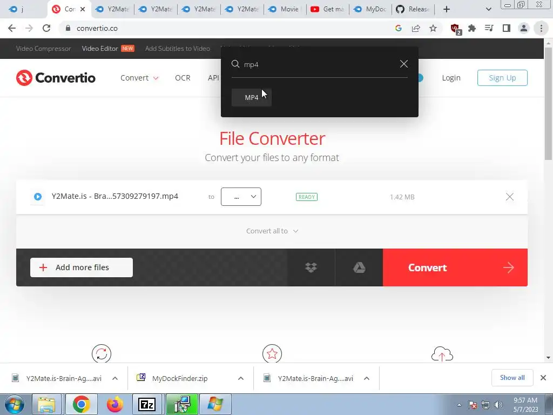The width and height of the screenshot is (553, 415).
Task: Open the Convert menu in navbar
Action: point(139,78)
